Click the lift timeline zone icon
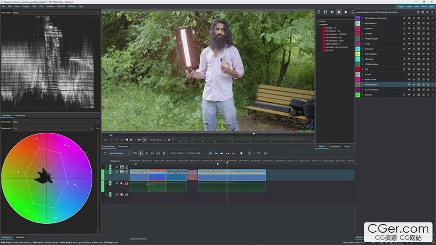 point(233,153)
